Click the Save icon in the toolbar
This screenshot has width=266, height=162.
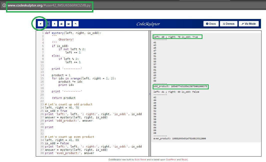pyautogui.click(x=48, y=24)
